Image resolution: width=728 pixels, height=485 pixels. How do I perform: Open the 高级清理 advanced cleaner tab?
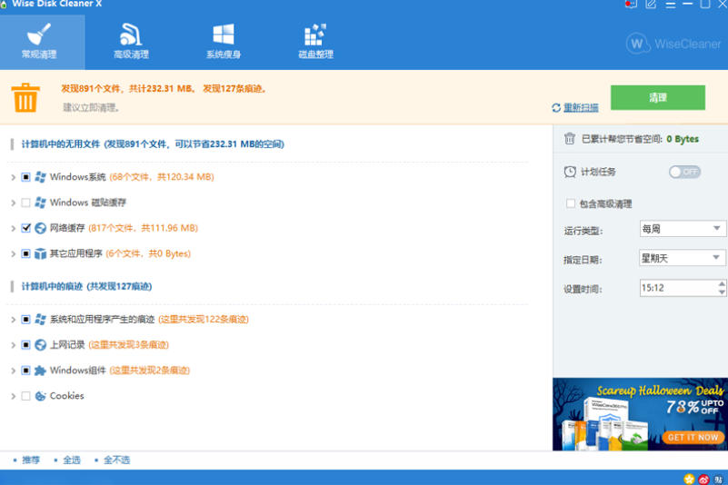point(131,43)
